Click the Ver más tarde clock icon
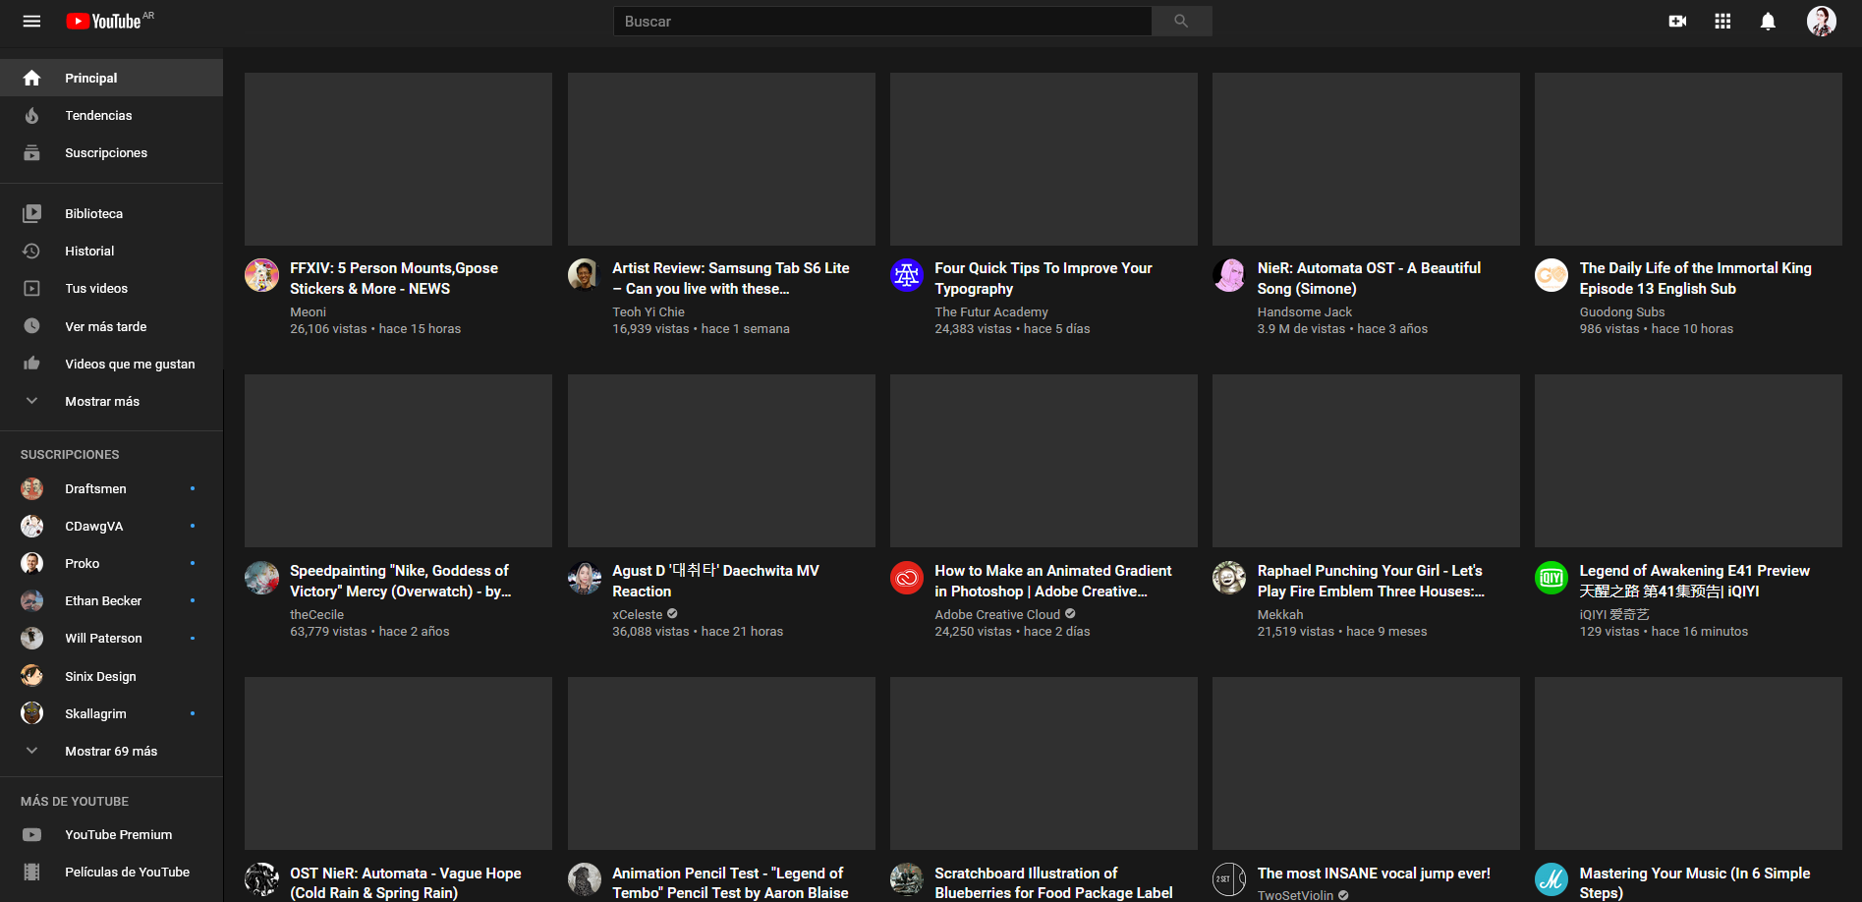The image size is (1862, 902). tap(31, 326)
